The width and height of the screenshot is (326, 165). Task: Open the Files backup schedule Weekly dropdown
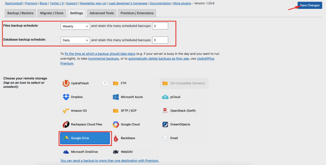pyautogui.click(x=75, y=26)
